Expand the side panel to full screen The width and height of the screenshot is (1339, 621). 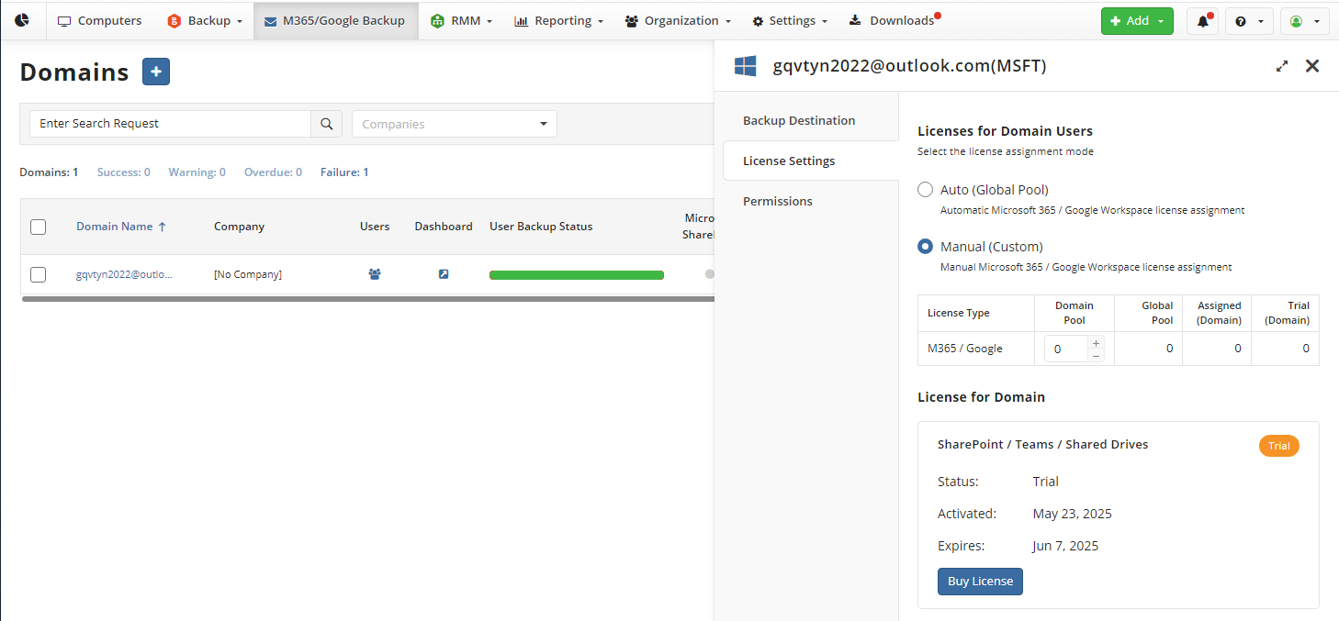point(1282,66)
